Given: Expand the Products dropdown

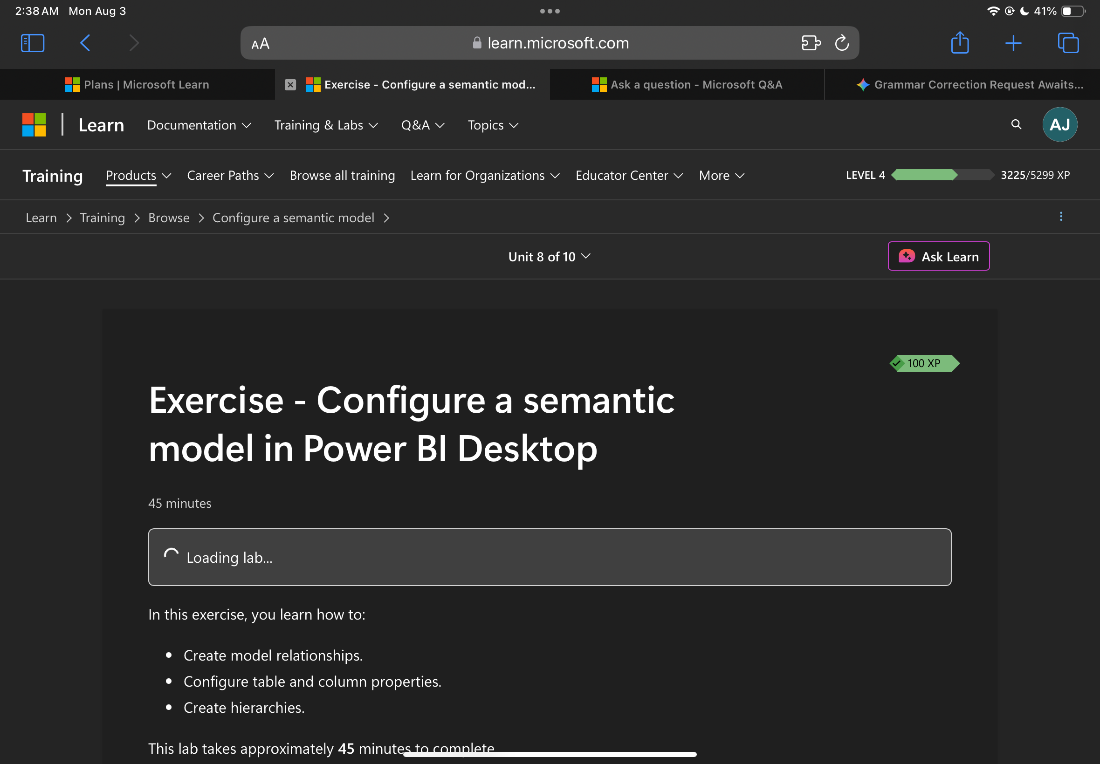Looking at the screenshot, I should [x=138, y=176].
